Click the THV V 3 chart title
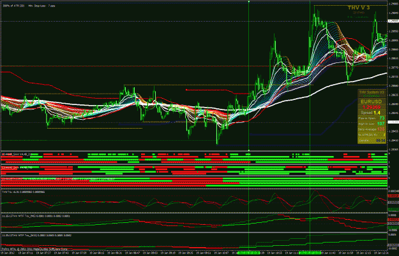 (359, 8)
